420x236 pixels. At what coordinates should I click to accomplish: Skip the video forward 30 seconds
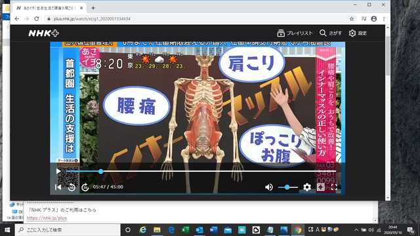pyautogui.click(x=85, y=187)
